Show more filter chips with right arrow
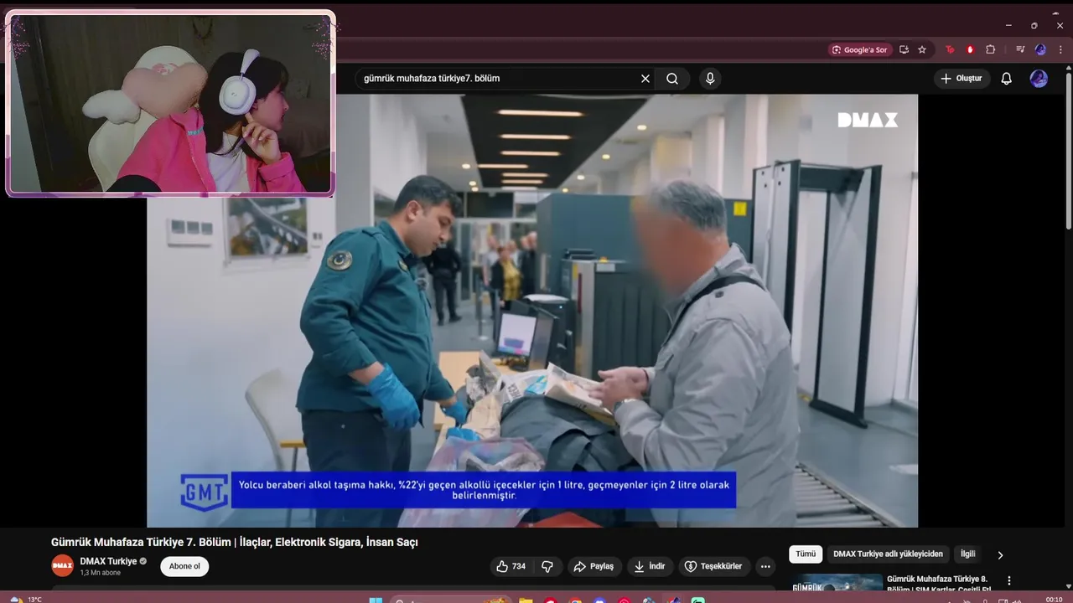This screenshot has width=1073, height=603. coord(1000,554)
